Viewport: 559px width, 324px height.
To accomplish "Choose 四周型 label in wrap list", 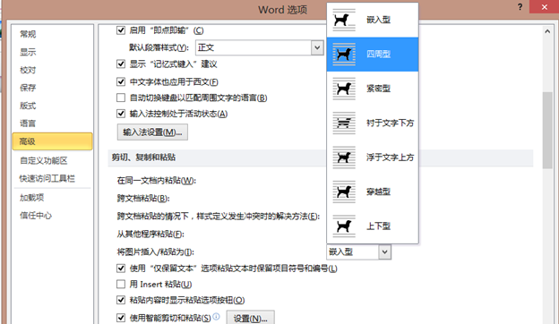I will tap(379, 55).
